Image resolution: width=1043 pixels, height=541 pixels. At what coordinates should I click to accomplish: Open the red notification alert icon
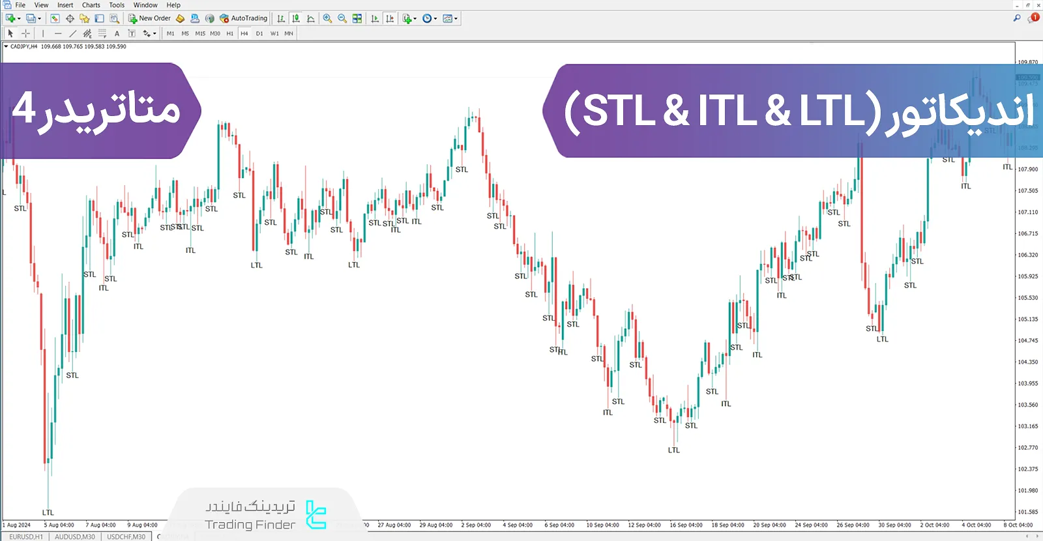pos(1034,18)
